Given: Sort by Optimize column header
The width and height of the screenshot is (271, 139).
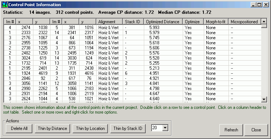Looking at the screenshot, I should [x=193, y=22].
